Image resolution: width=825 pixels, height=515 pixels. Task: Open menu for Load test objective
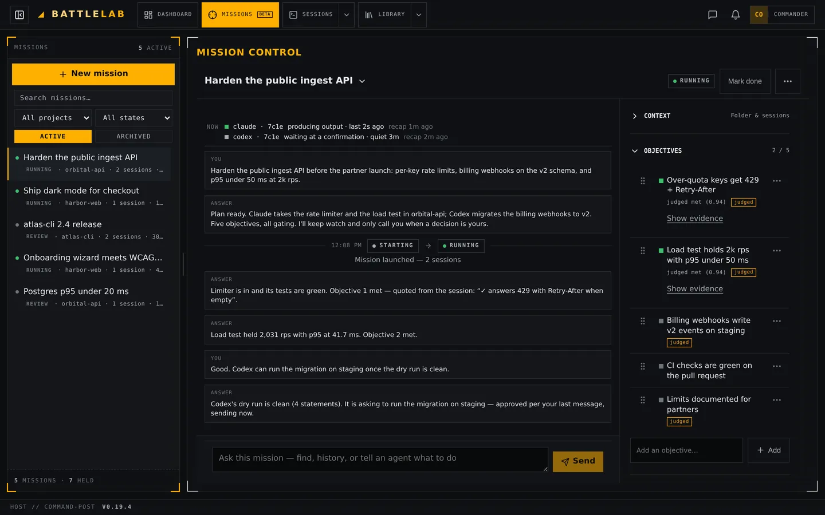[x=777, y=251]
